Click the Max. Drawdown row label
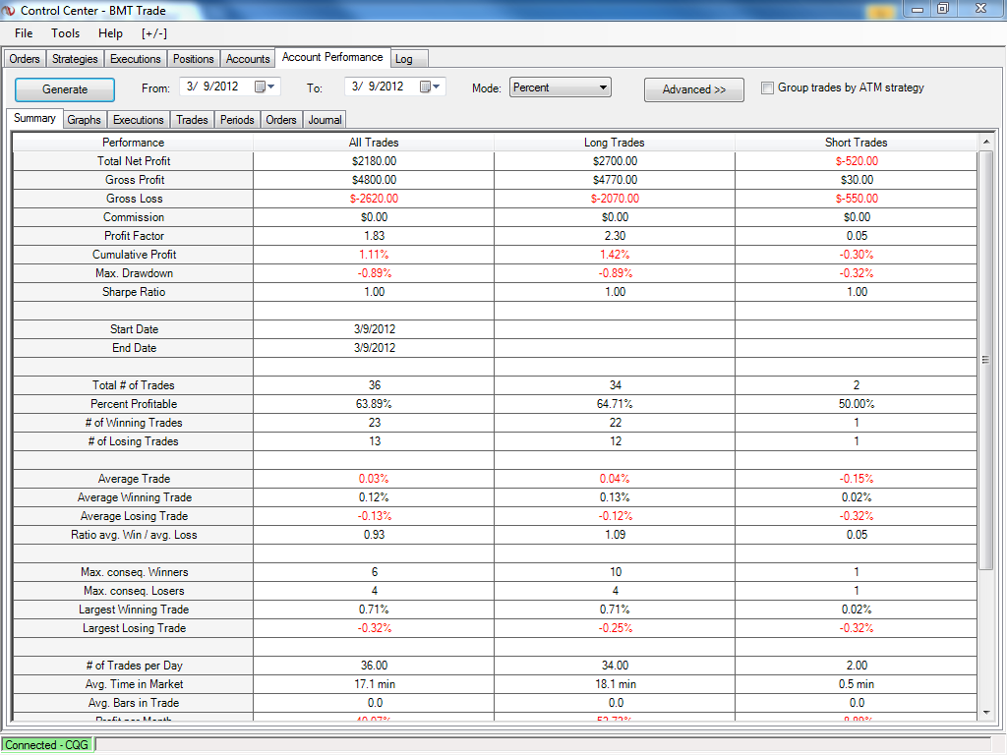This screenshot has width=1007, height=755. tap(134, 273)
